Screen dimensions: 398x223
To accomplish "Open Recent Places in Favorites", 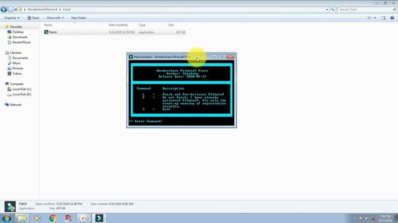I will coord(21,43).
